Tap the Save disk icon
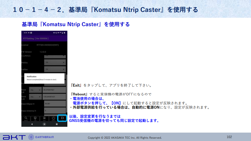 [x=44, y=118]
